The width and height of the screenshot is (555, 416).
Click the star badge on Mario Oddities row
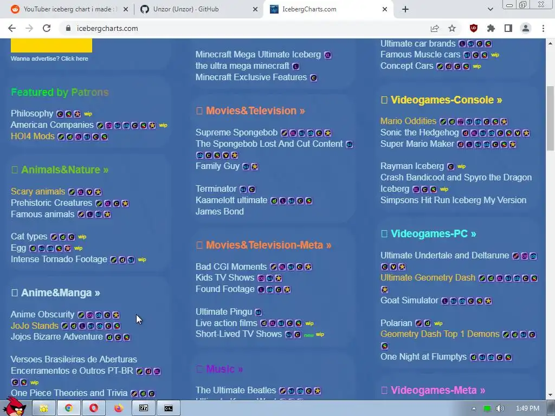pos(504,122)
